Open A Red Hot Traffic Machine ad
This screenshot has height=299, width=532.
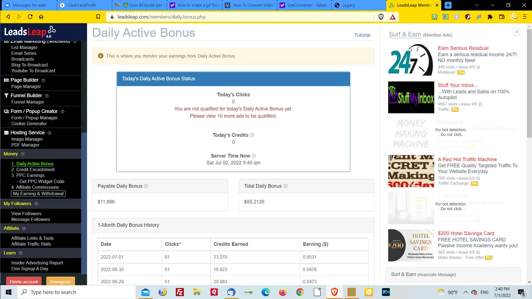(467, 159)
